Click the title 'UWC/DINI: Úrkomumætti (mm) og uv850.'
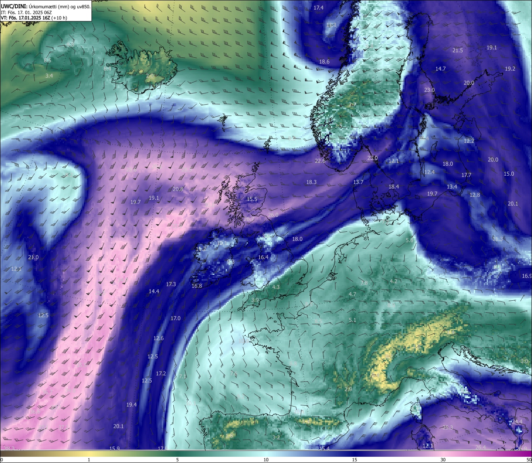Image resolution: width=532 pixels, height=463 pixels. (46, 6)
